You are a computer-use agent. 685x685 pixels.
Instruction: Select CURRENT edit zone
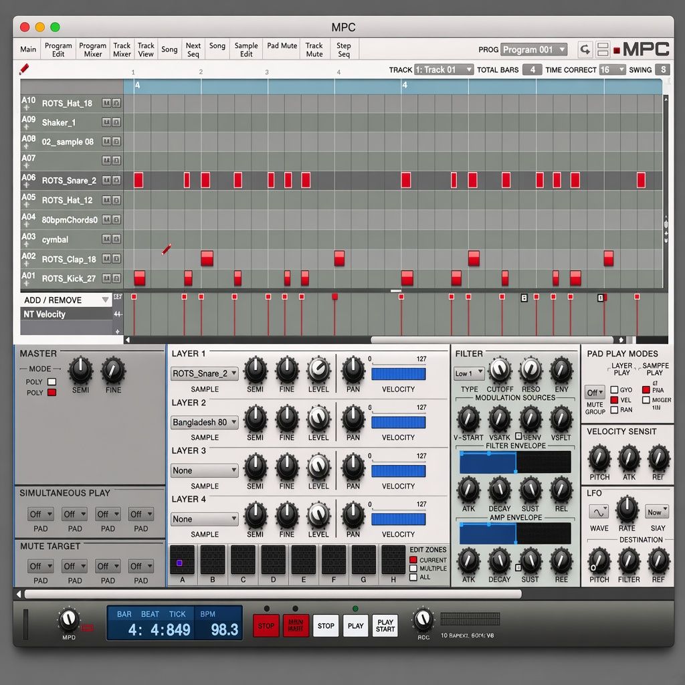(413, 560)
